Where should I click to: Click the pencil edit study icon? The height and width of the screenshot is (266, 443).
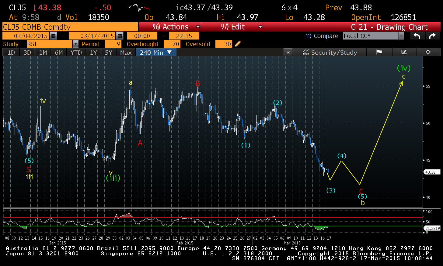tap(238, 44)
